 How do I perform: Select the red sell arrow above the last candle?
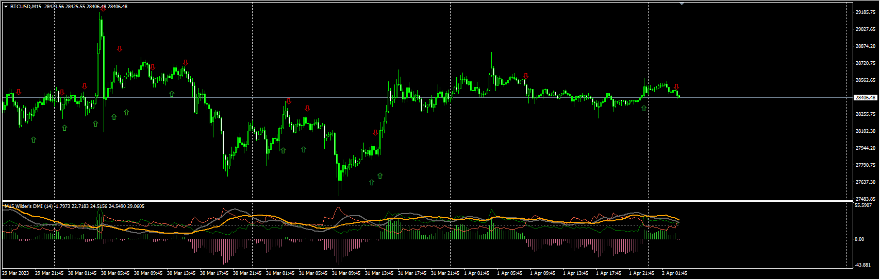coord(676,87)
